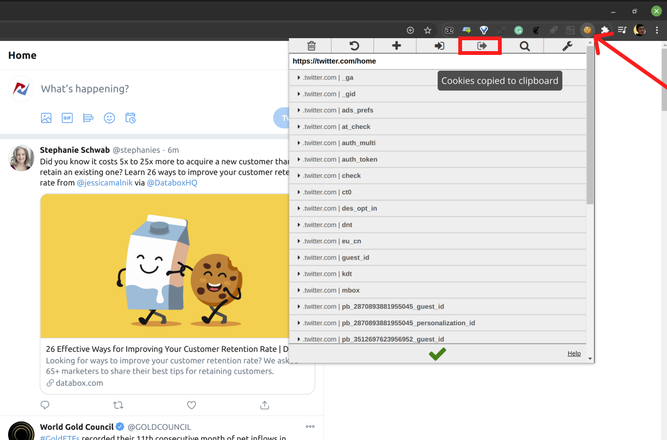Click the export cookies icon
This screenshot has height=440, width=667.
click(x=482, y=46)
